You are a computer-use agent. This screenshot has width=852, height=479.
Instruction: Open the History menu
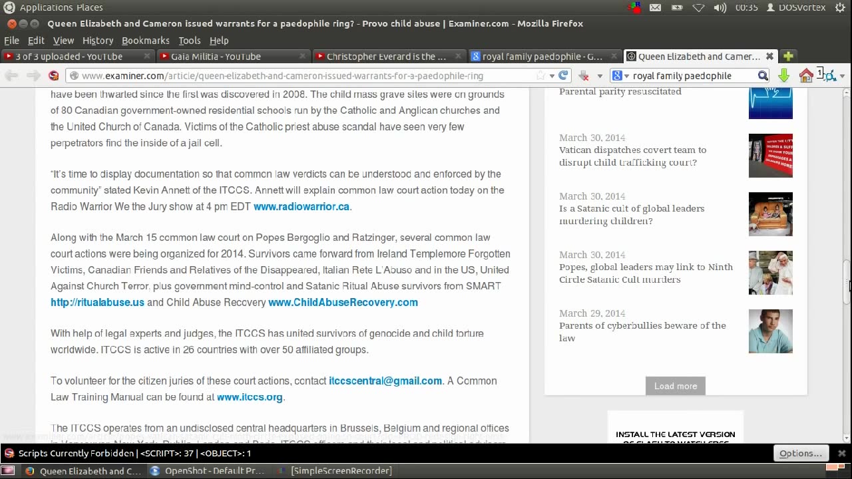[98, 41]
